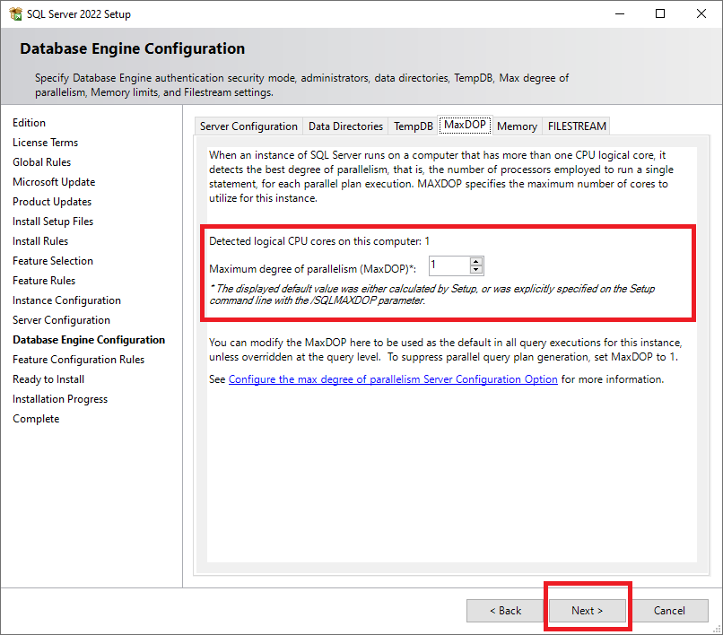Click the Next button
723x635 pixels.
[588, 611]
